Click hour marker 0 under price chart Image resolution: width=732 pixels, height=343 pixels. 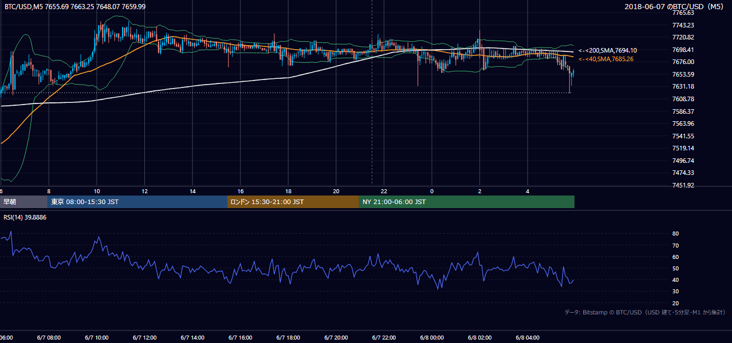pyautogui.click(x=432, y=191)
